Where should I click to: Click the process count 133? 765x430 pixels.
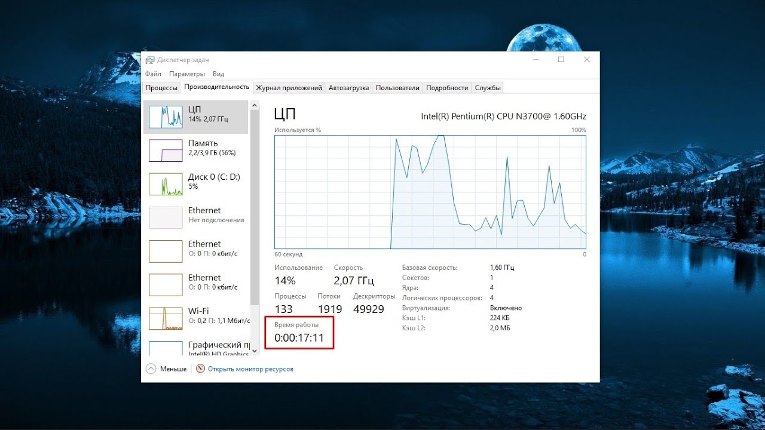pos(284,309)
